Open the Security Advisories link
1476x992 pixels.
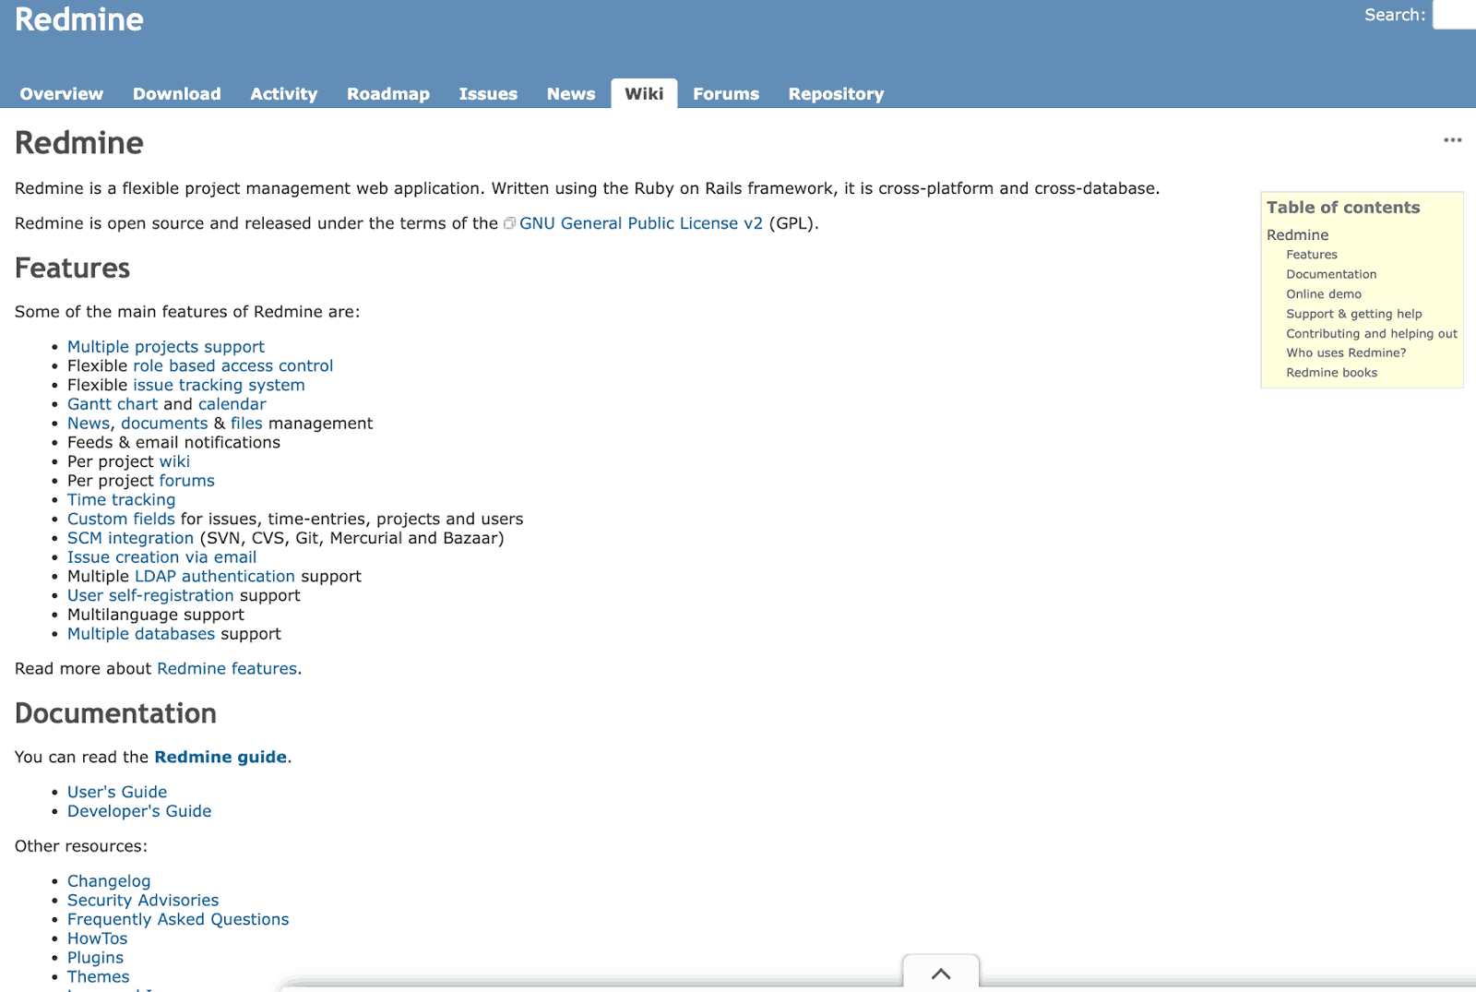pyautogui.click(x=143, y=901)
